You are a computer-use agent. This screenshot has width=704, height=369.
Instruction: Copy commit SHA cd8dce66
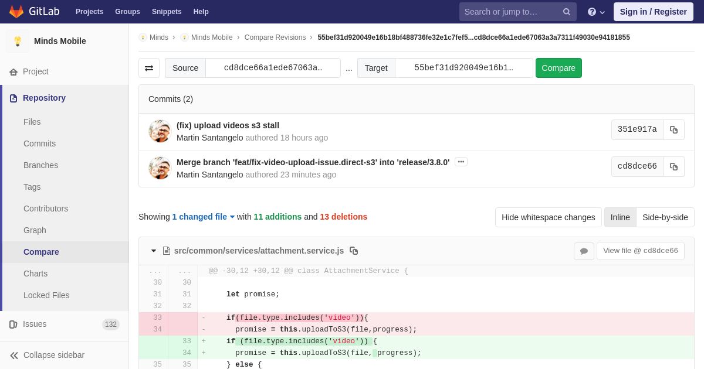pyautogui.click(x=673, y=167)
